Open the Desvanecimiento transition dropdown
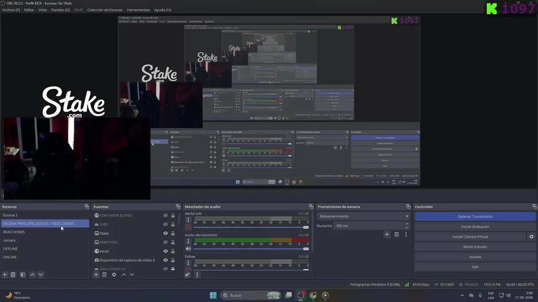Screen dimensions: 538x302 364,216
